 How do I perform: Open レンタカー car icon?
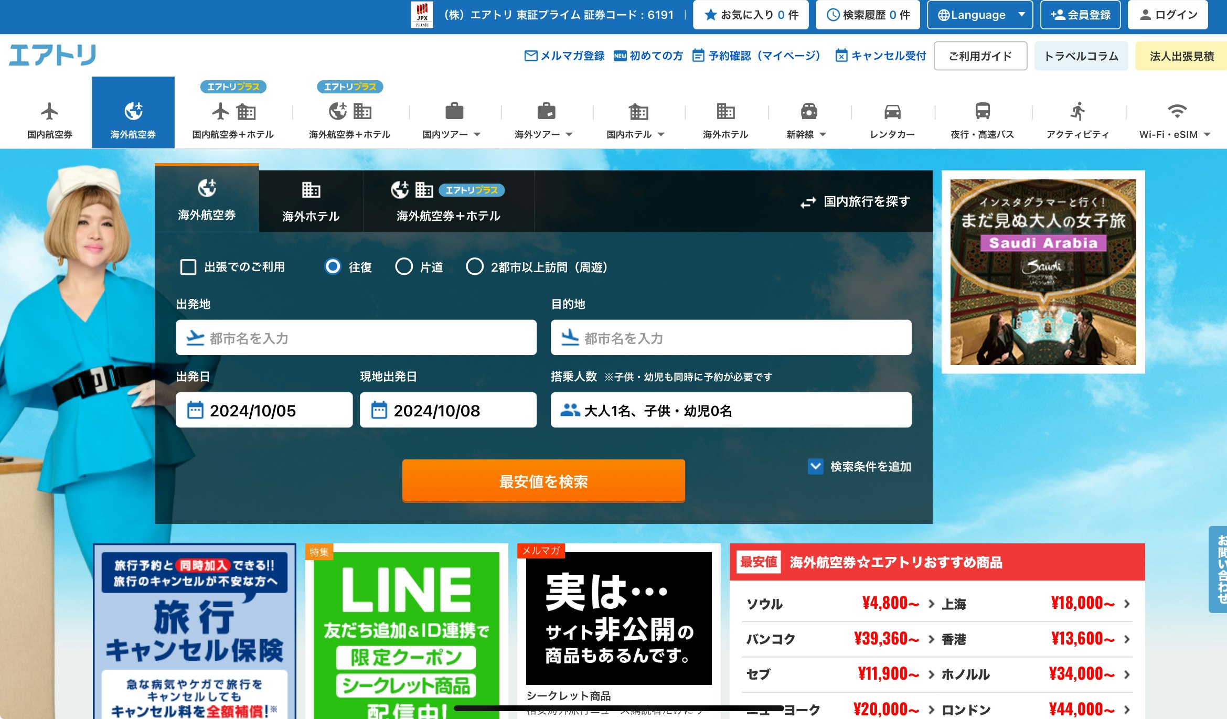(892, 111)
